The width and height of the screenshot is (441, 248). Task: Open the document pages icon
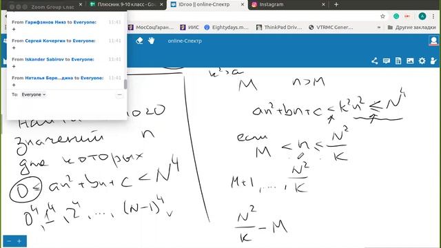[398, 61]
